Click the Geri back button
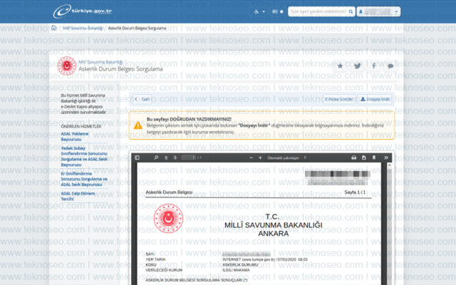 tap(142, 99)
